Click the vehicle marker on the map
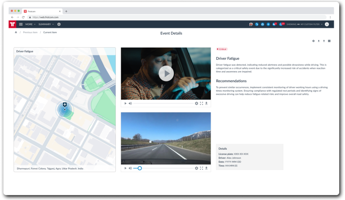 [x=65, y=105]
